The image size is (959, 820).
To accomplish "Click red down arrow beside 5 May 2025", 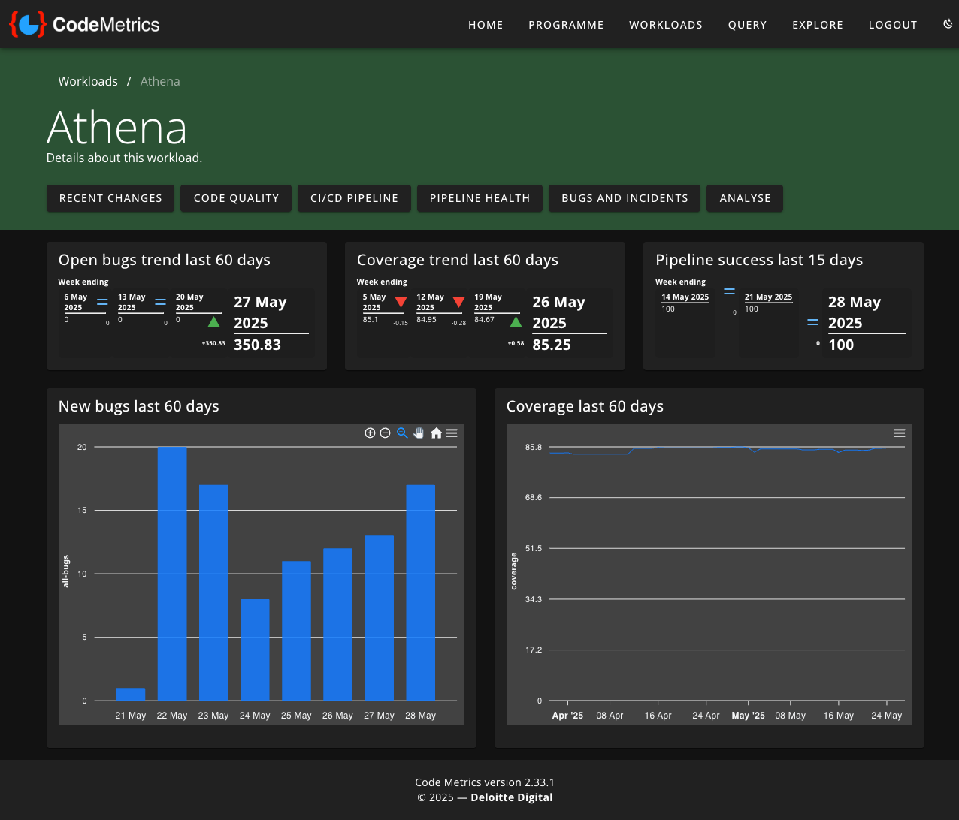I will tap(401, 303).
